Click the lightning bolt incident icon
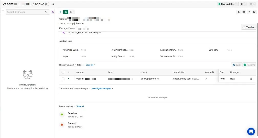258x138 pixels. (61, 12)
